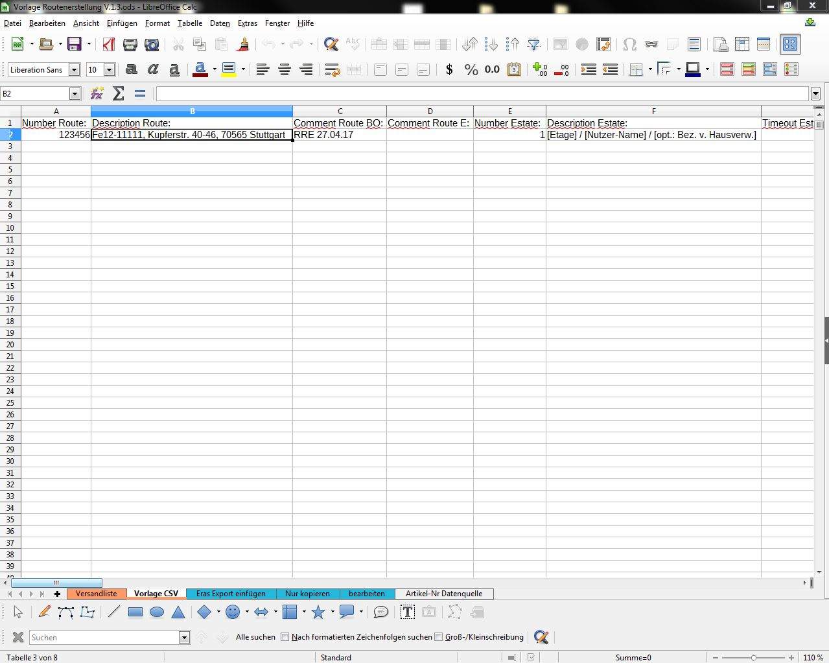Click Alle suchen in the find bar
The height and width of the screenshot is (663, 829).
(x=255, y=637)
